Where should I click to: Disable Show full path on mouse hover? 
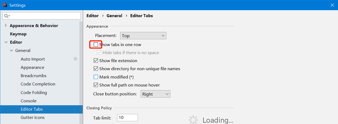(96, 85)
